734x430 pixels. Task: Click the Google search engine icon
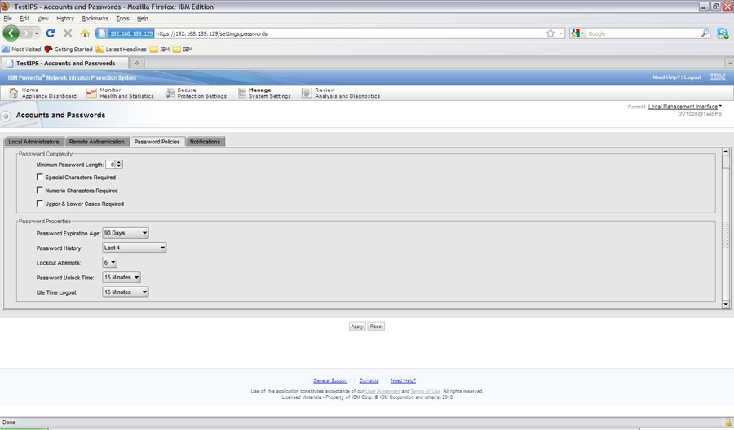tap(575, 33)
